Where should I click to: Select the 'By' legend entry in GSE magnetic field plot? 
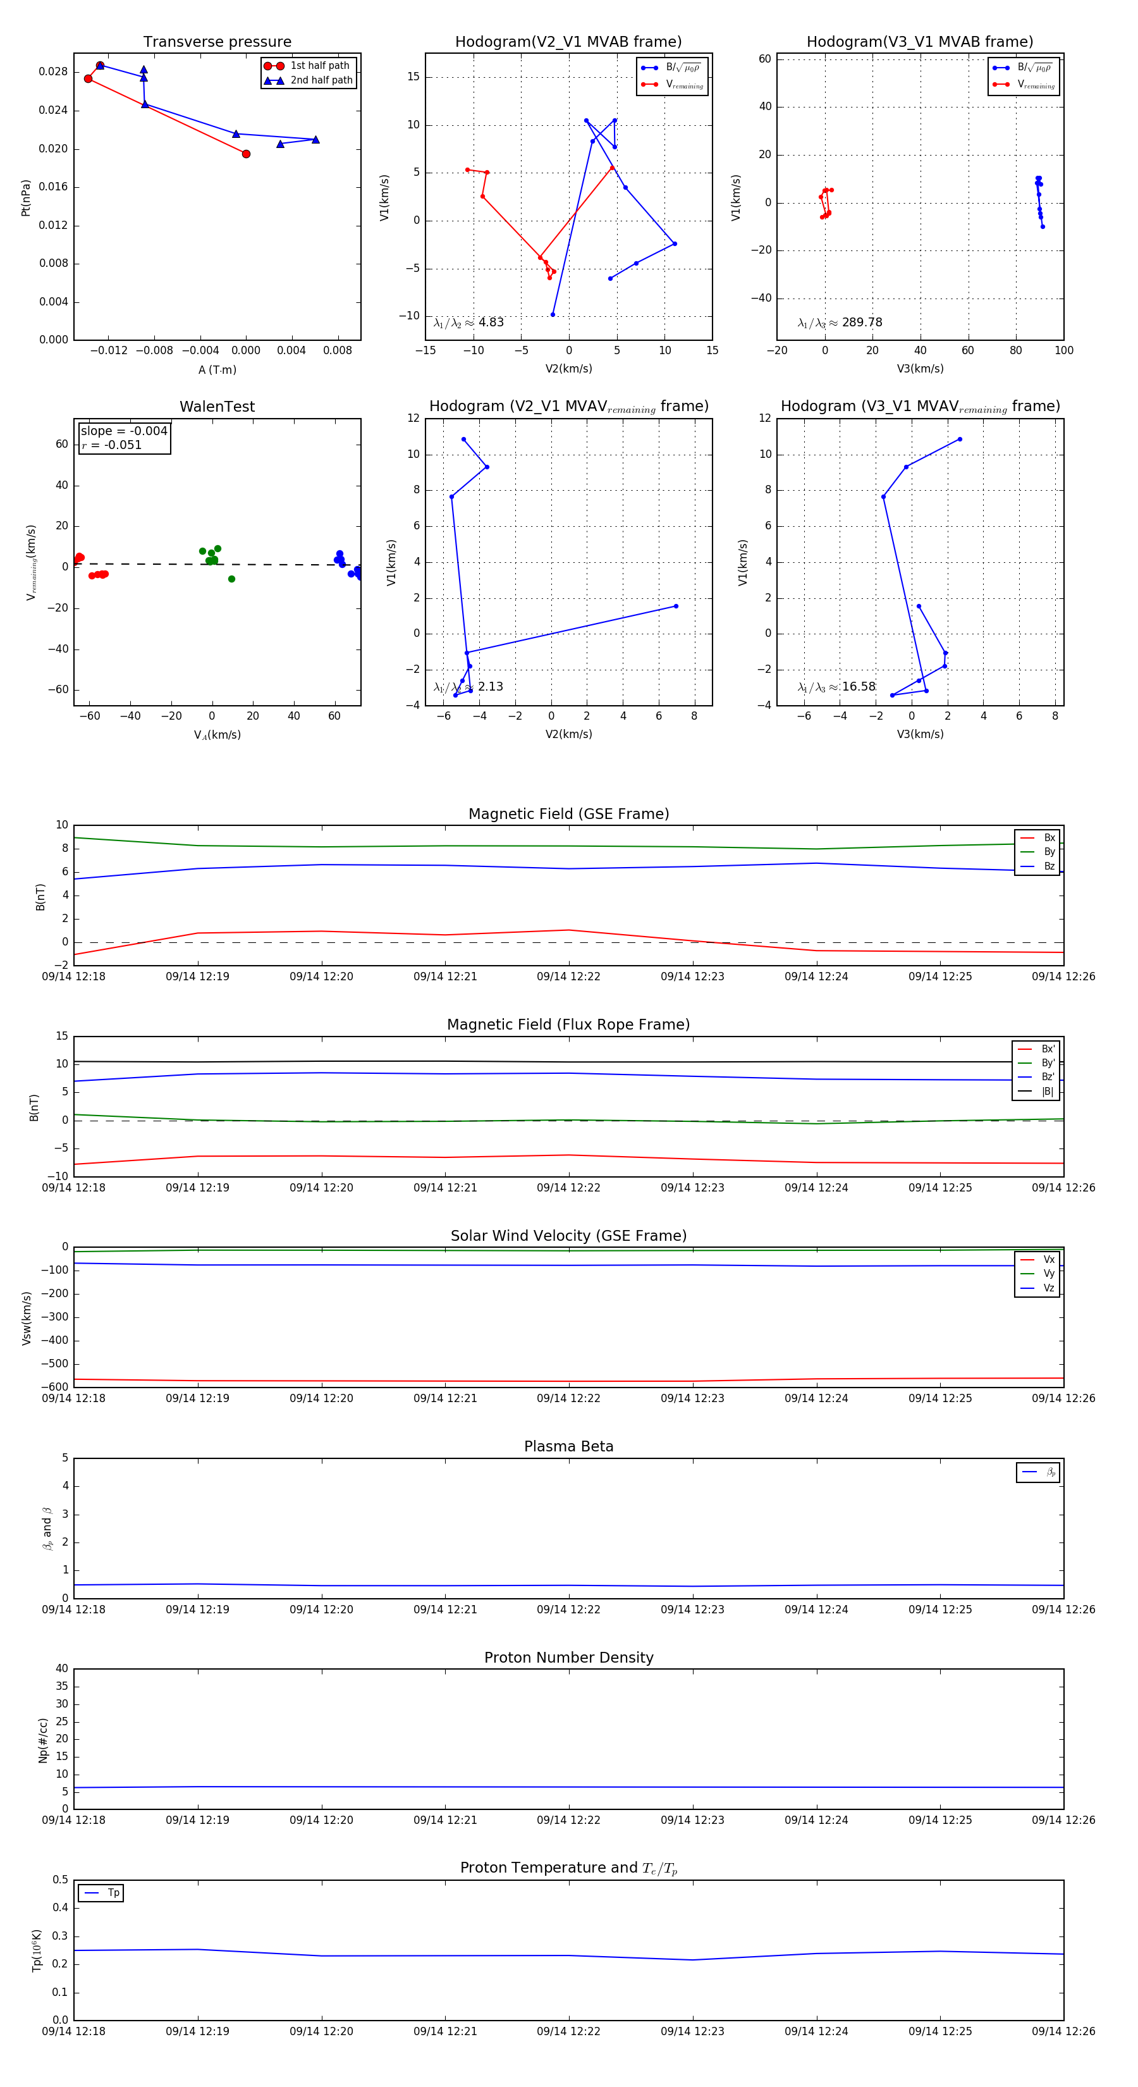point(1037,851)
